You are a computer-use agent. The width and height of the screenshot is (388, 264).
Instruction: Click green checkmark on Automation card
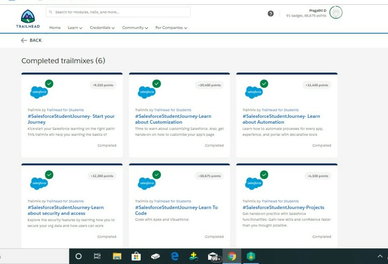click(x=264, y=84)
